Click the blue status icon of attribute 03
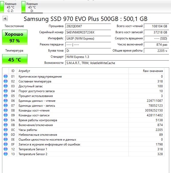 [x=6, y=86]
